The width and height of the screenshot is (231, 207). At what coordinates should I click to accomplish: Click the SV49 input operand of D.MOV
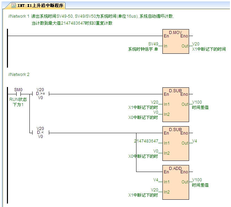[153, 44]
